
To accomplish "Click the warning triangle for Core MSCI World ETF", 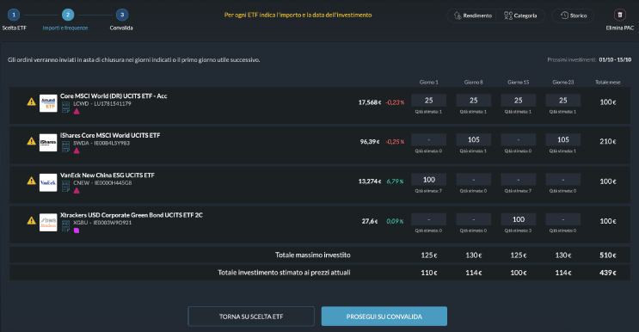I will point(31,101).
